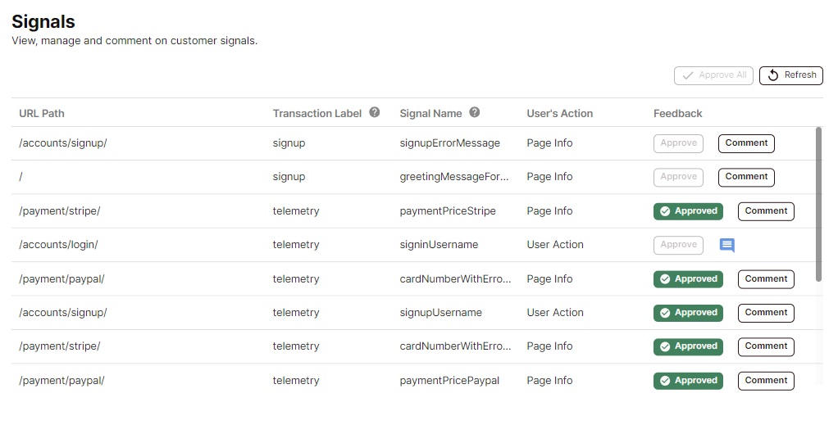Select the /accounts/login/ row URL path

click(58, 245)
